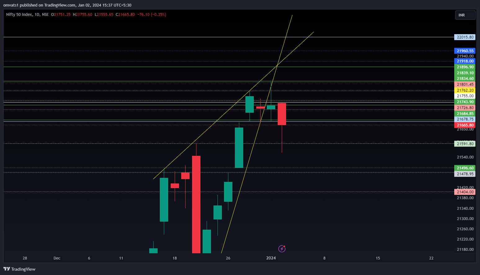The height and width of the screenshot is (275, 480).
Task: Click the Nifty 50 Index symbol title
Action: pos(19,15)
